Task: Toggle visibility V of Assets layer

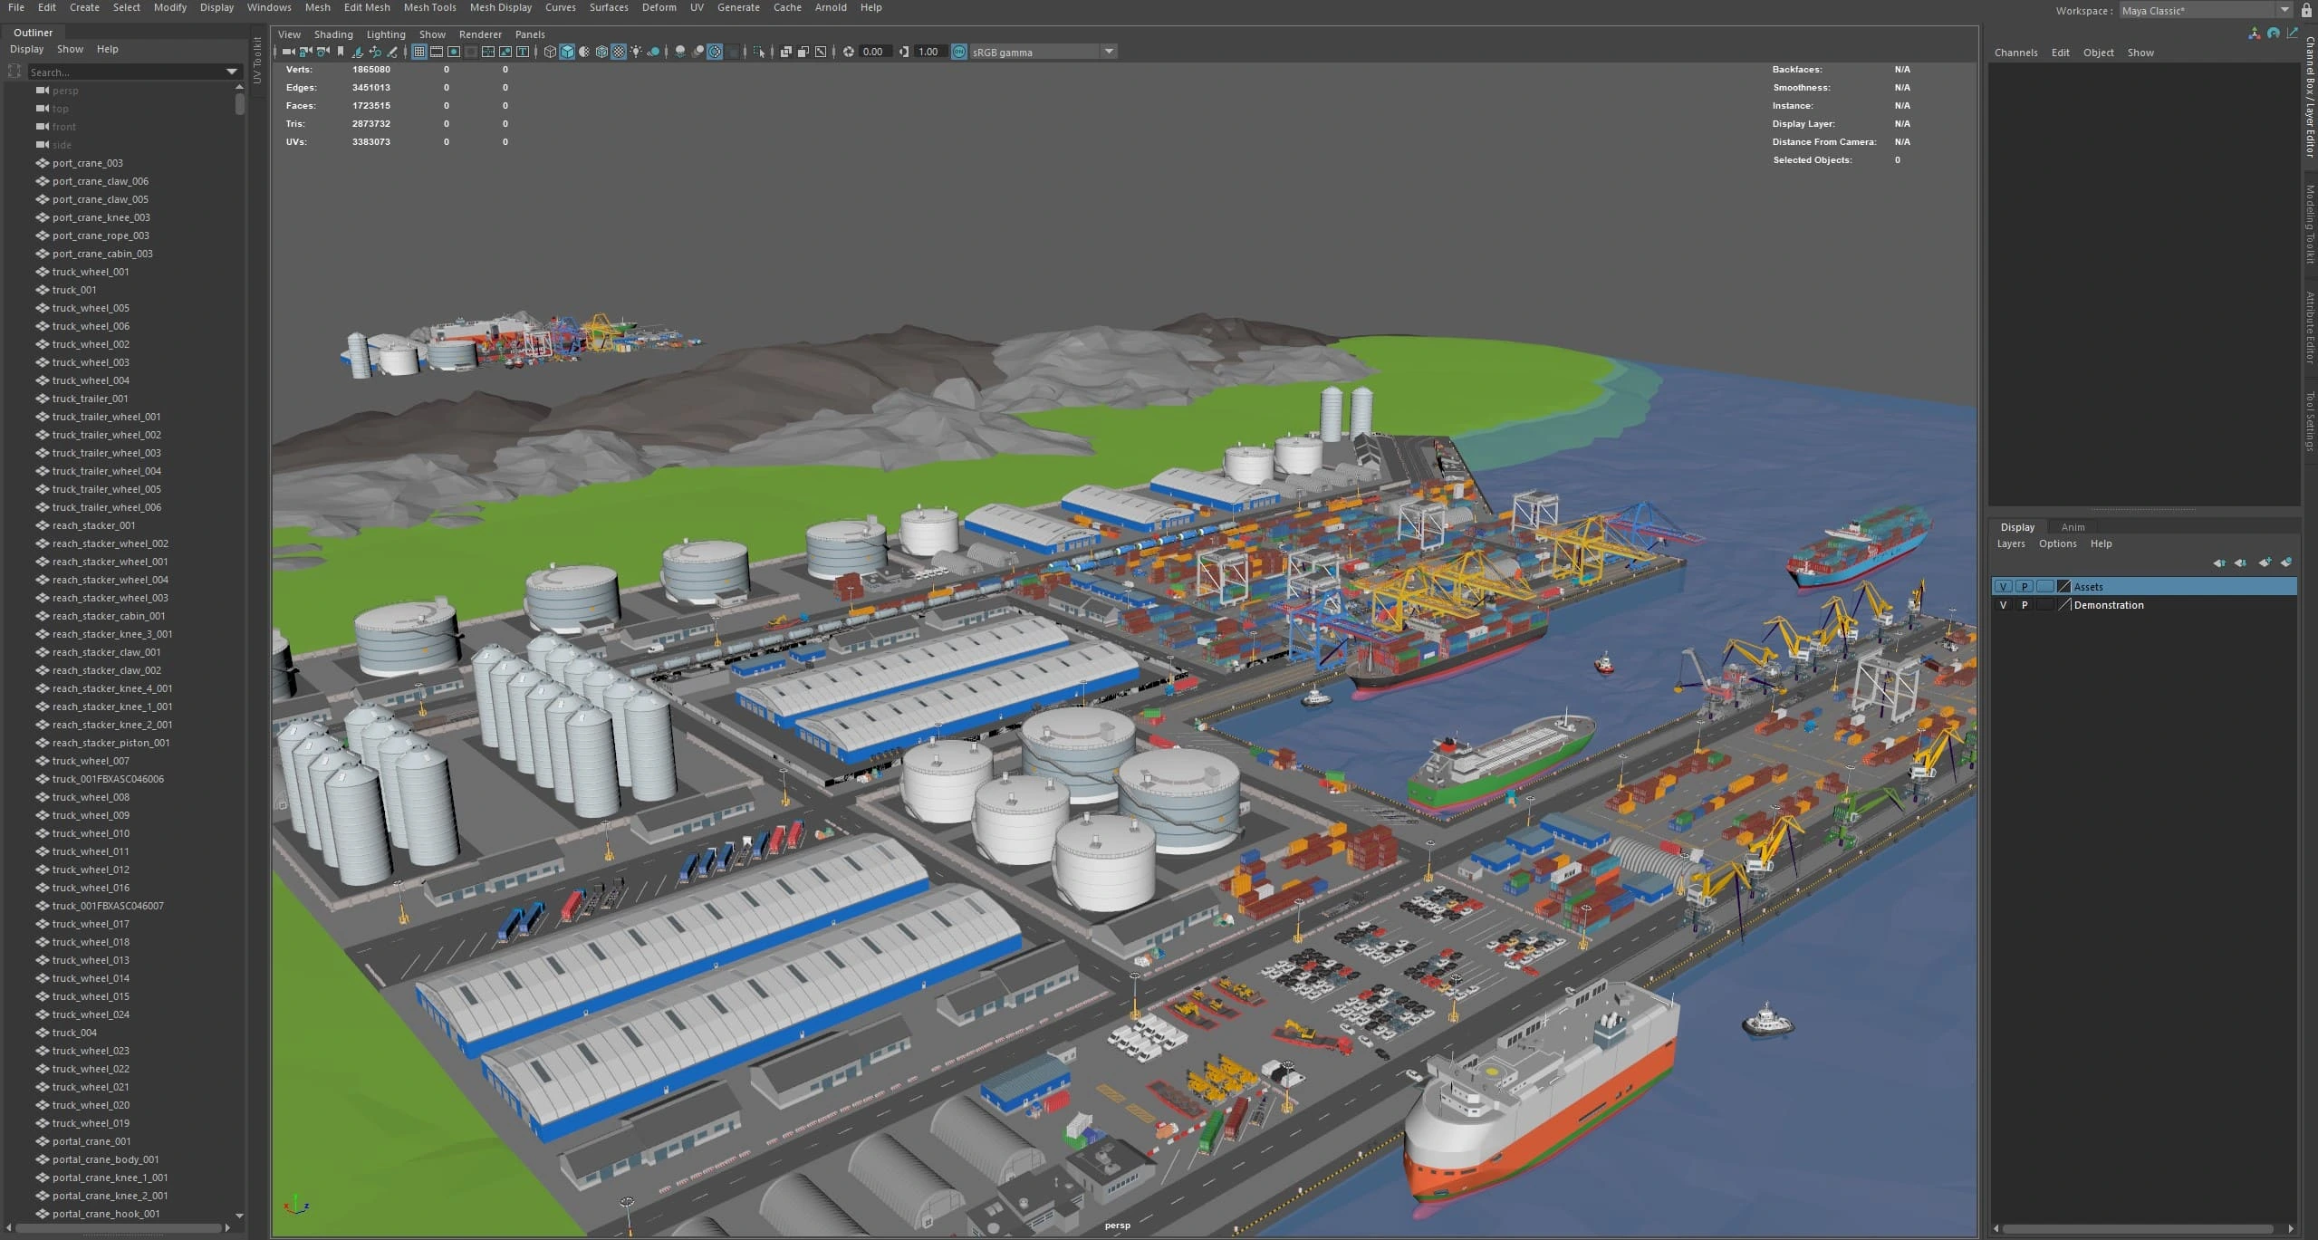Action: tap(2003, 587)
